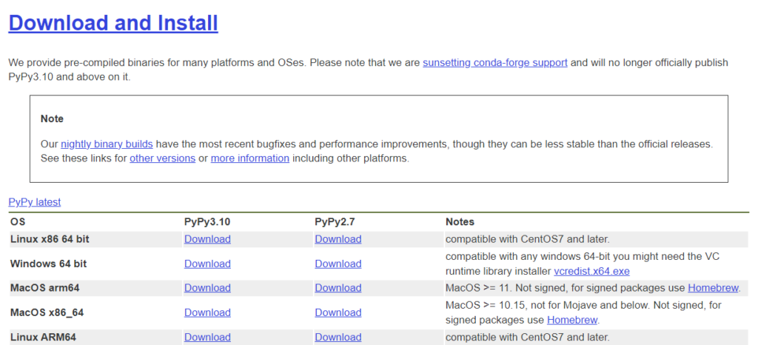Open the nightly binary builds link
This screenshot has height=345, width=758.
107,144
